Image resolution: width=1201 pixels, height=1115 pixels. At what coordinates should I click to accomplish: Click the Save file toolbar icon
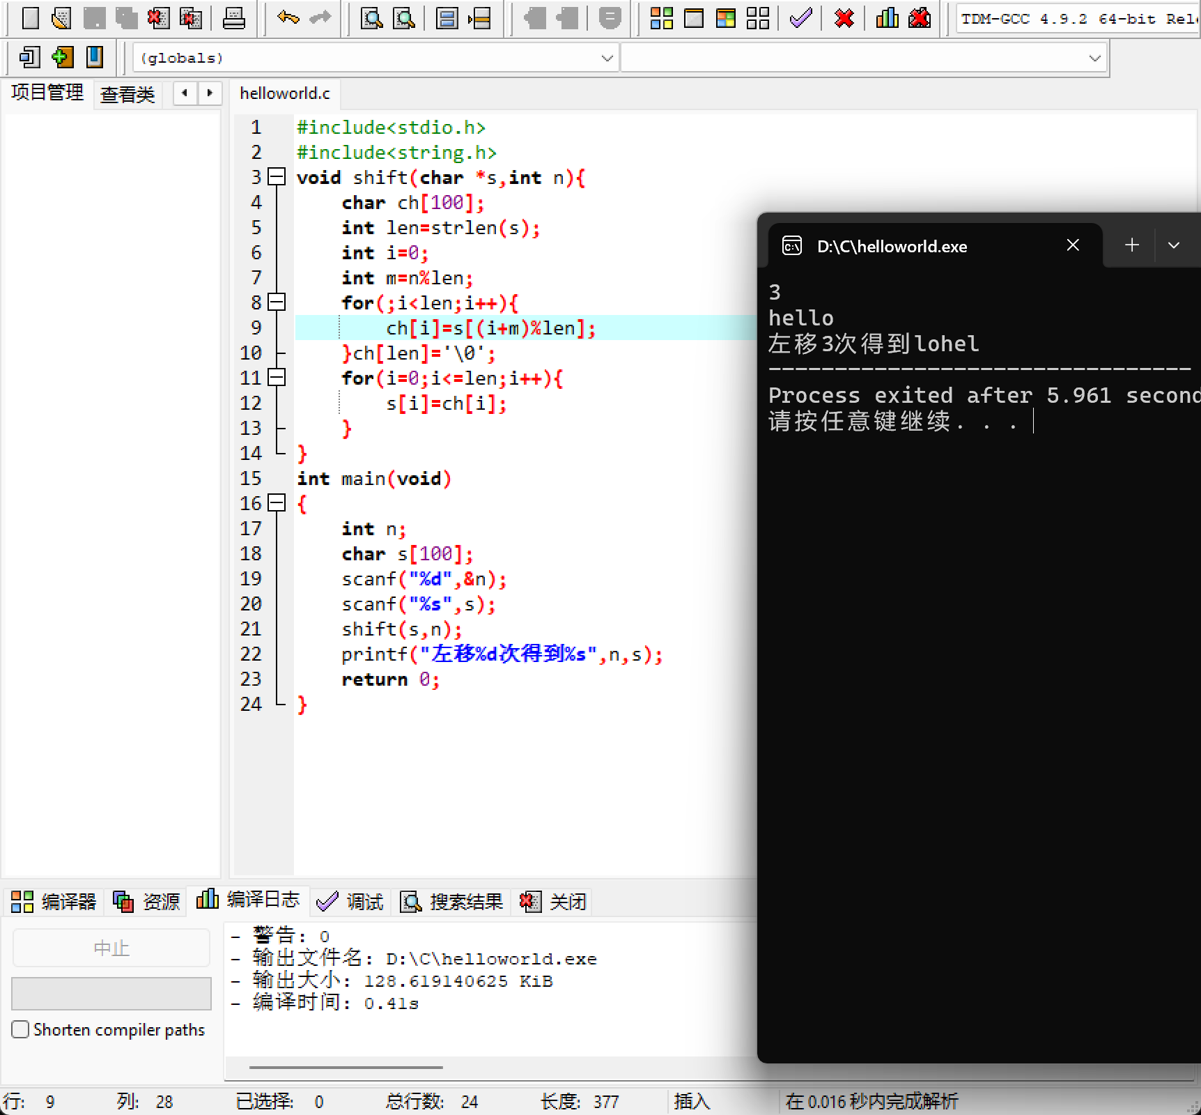tap(94, 18)
